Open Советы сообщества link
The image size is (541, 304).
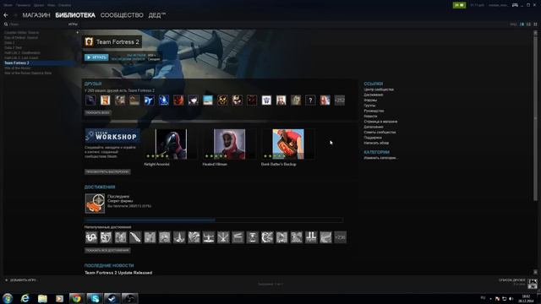coord(380,133)
